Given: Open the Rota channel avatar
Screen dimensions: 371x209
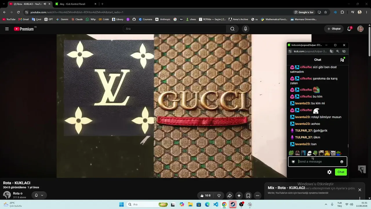Looking at the screenshot, I should pos(7,195).
